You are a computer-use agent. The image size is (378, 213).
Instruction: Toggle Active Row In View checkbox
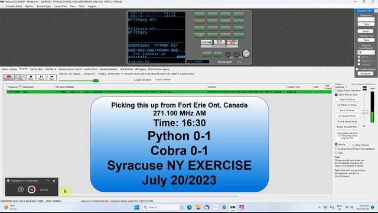tap(336, 95)
